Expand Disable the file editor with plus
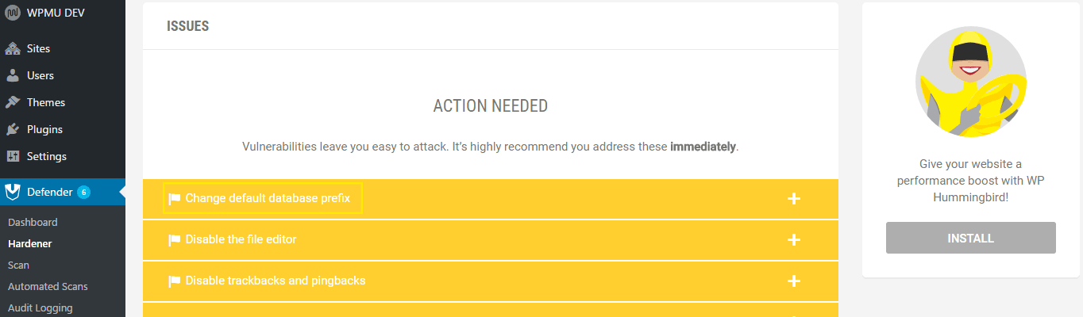Image resolution: width=1083 pixels, height=317 pixels. 793,239
